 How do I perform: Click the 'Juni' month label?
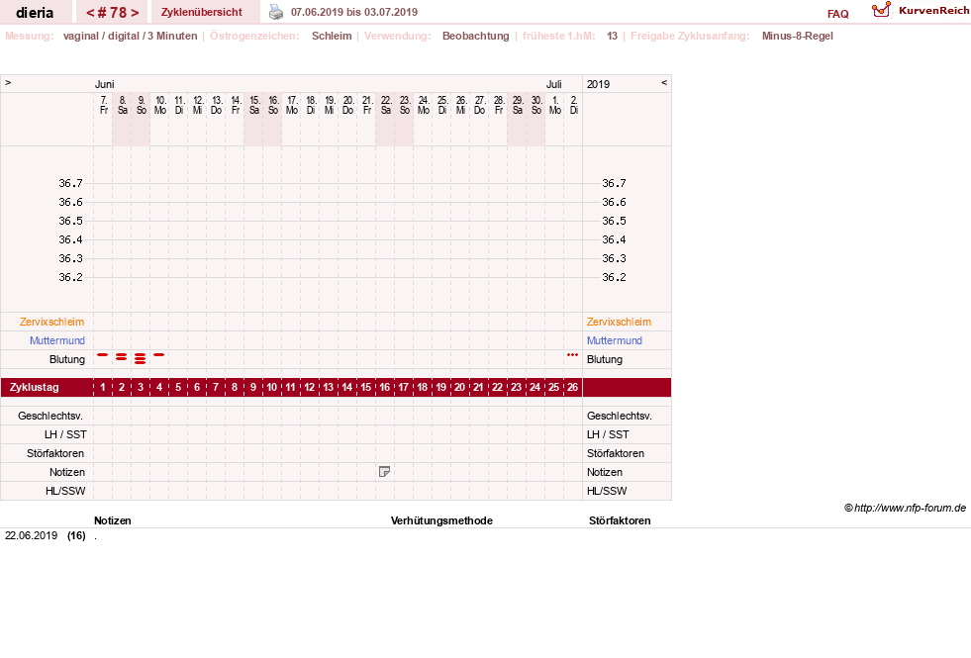click(104, 84)
